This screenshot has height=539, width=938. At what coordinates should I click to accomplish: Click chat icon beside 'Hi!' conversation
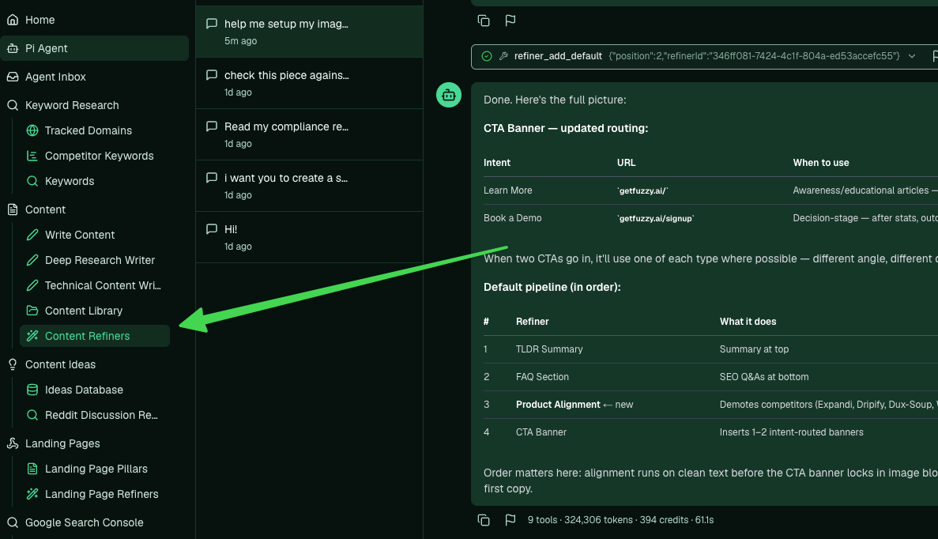211,229
